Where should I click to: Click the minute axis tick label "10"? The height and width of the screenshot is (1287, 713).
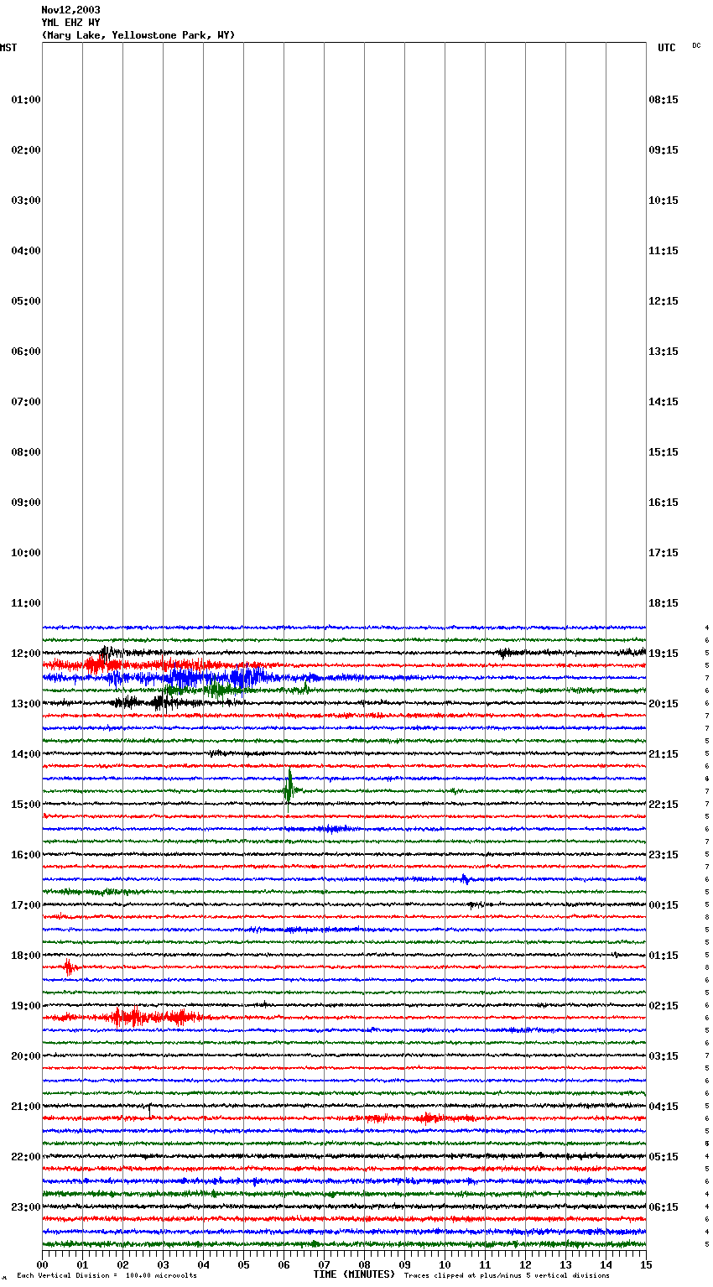[x=445, y=1264]
